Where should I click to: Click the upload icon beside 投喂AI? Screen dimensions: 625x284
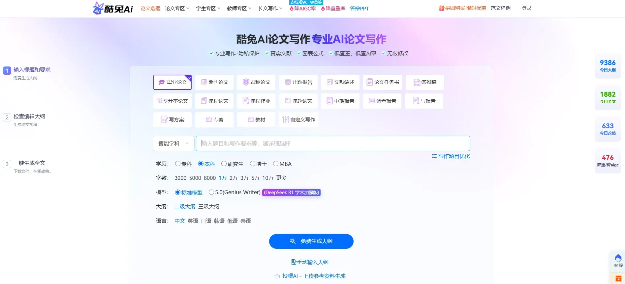(277, 276)
